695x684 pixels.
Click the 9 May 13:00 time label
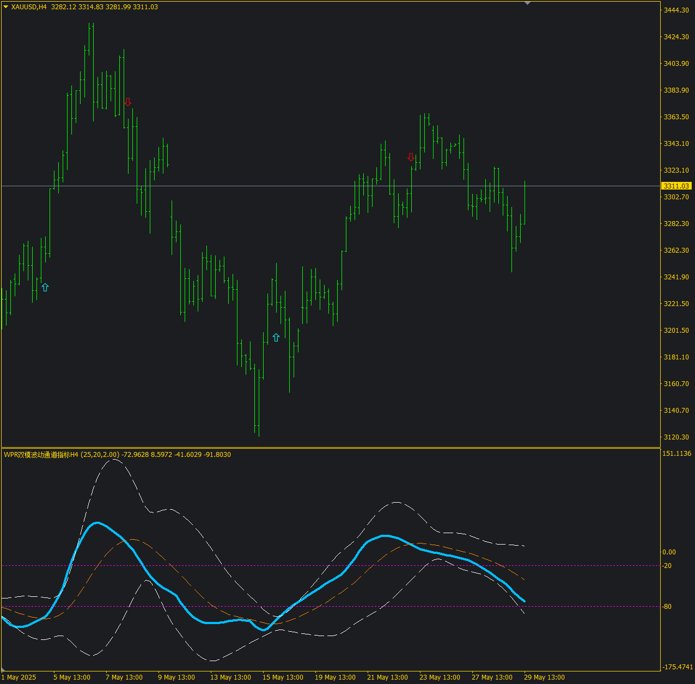click(x=176, y=677)
